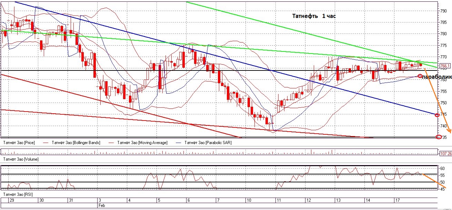Click the 785 price axis label
This screenshot has width=452, height=210.
tap(443, 22)
